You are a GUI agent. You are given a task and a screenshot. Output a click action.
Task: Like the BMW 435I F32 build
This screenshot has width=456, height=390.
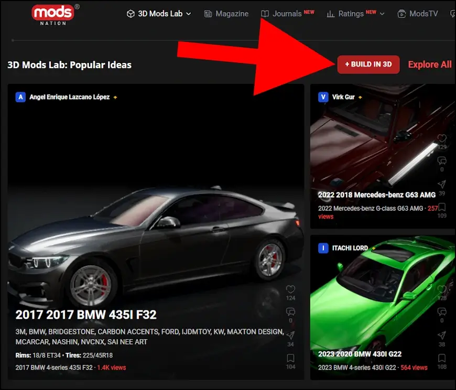[290, 289]
